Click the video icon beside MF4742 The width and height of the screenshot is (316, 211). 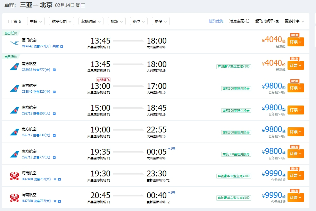pos(62,46)
